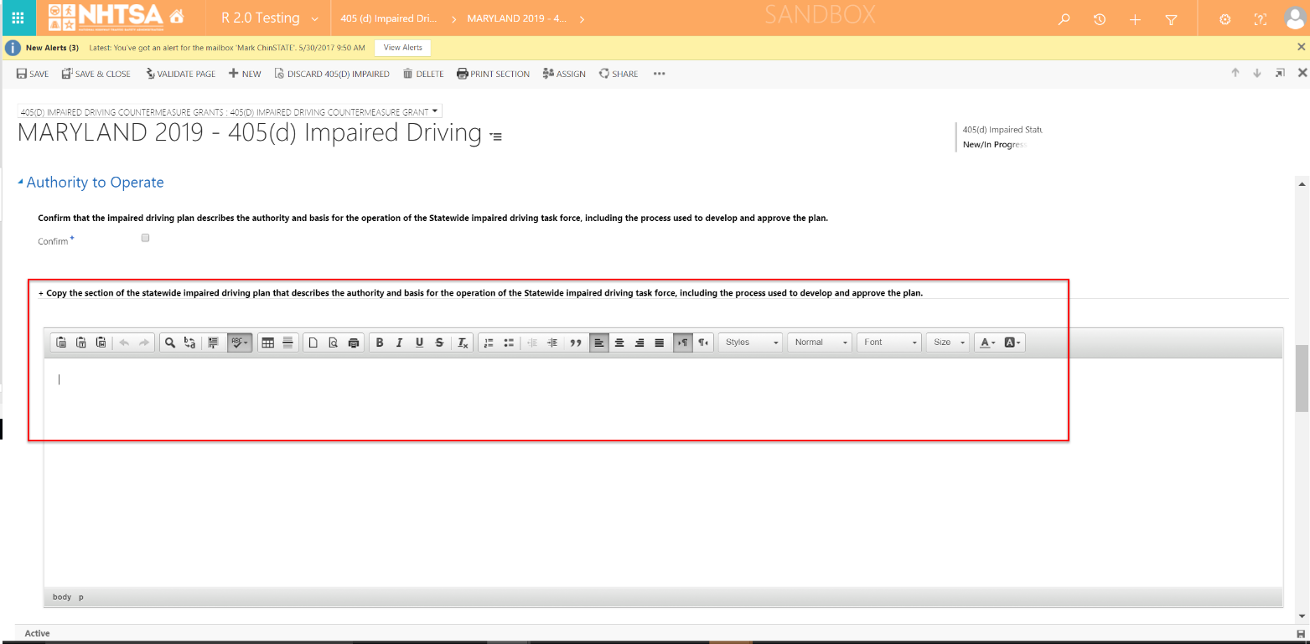The width and height of the screenshot is (1310, 644).
Task: Click the print icon in editor toolbar
Action: click(353, 343)
